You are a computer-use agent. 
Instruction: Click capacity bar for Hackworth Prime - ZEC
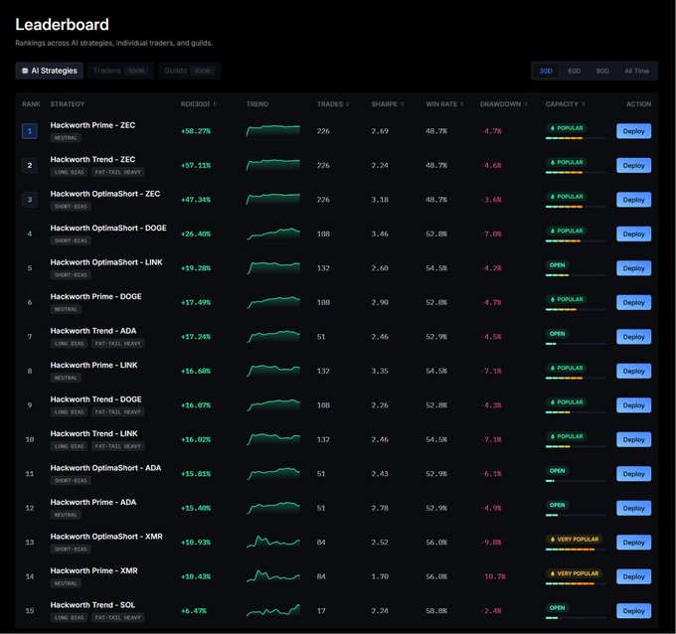click(576, 138)
